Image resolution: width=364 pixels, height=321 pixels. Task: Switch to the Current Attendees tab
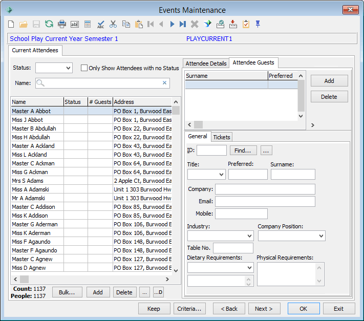point(35,50)
